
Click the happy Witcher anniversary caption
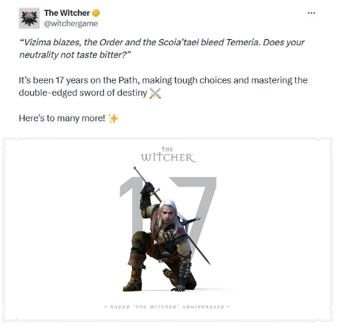pyautogui.click(x=167, y=307)
